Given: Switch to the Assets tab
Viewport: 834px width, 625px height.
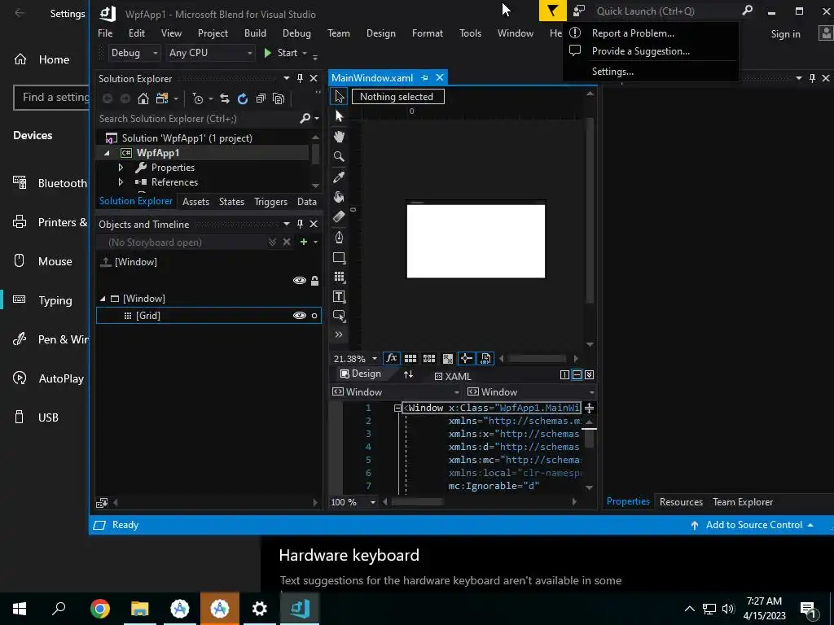Looking at the screenshot, I should 195,202.
